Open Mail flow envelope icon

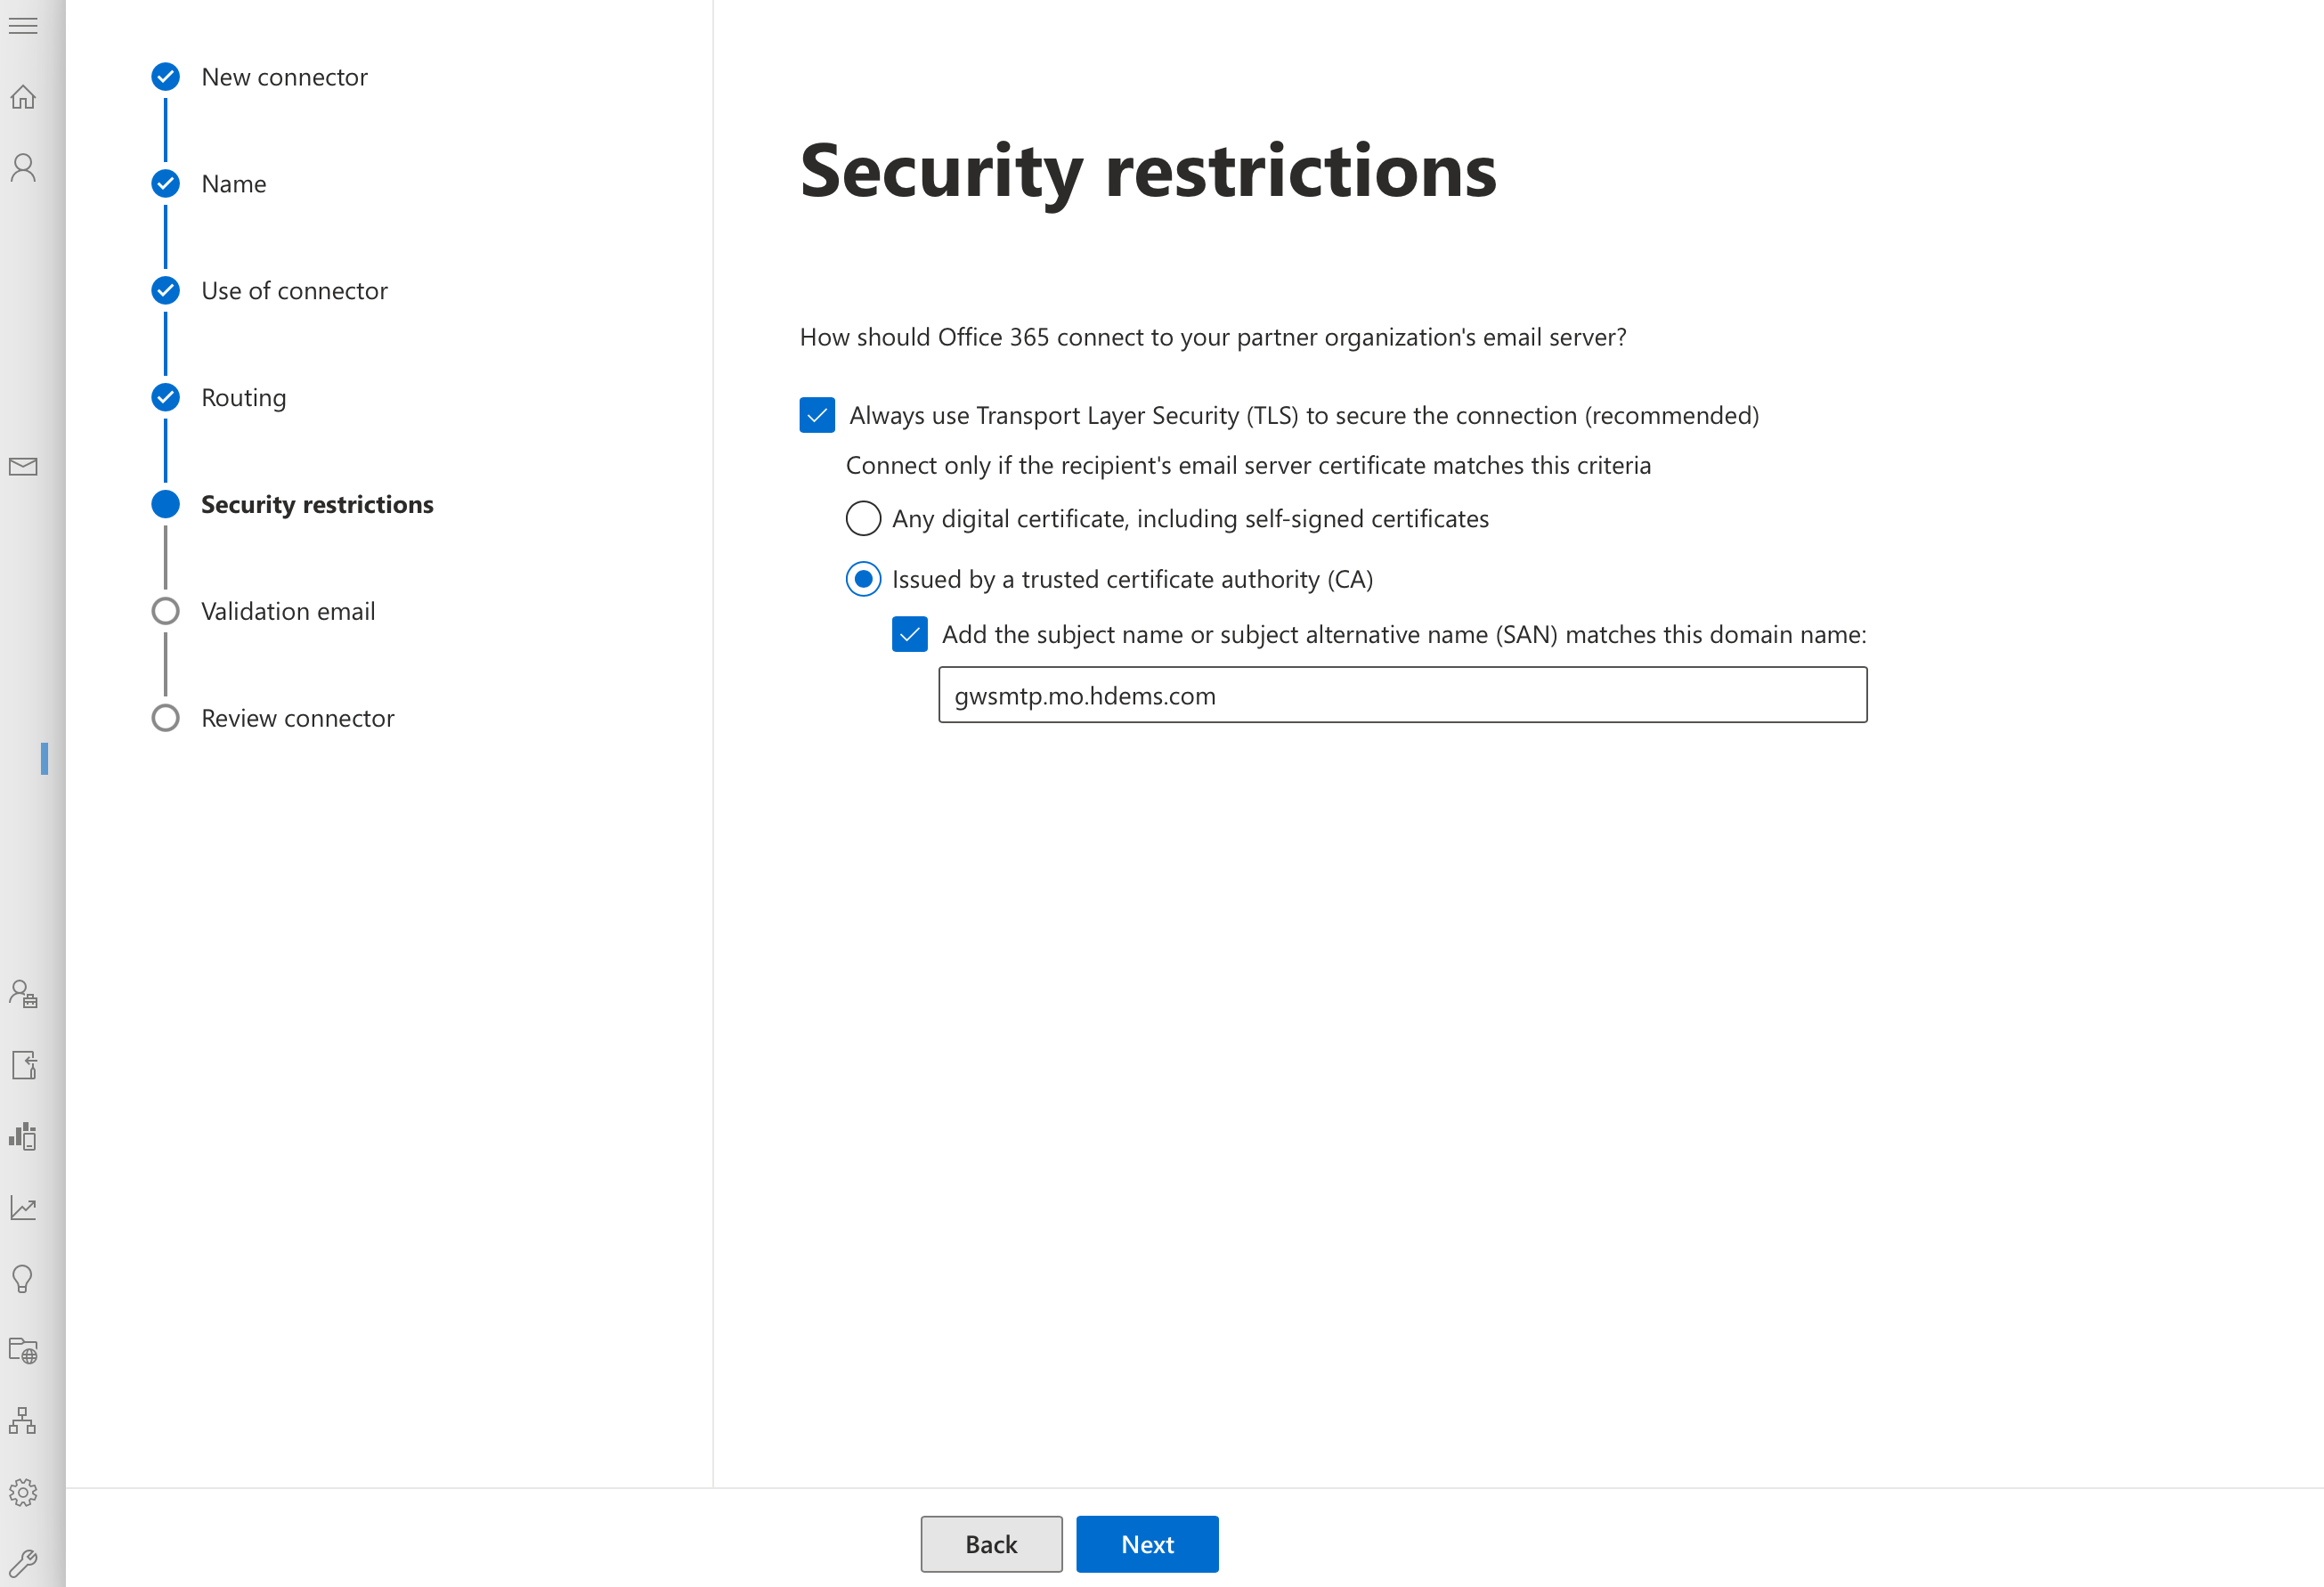pos(23,467)
